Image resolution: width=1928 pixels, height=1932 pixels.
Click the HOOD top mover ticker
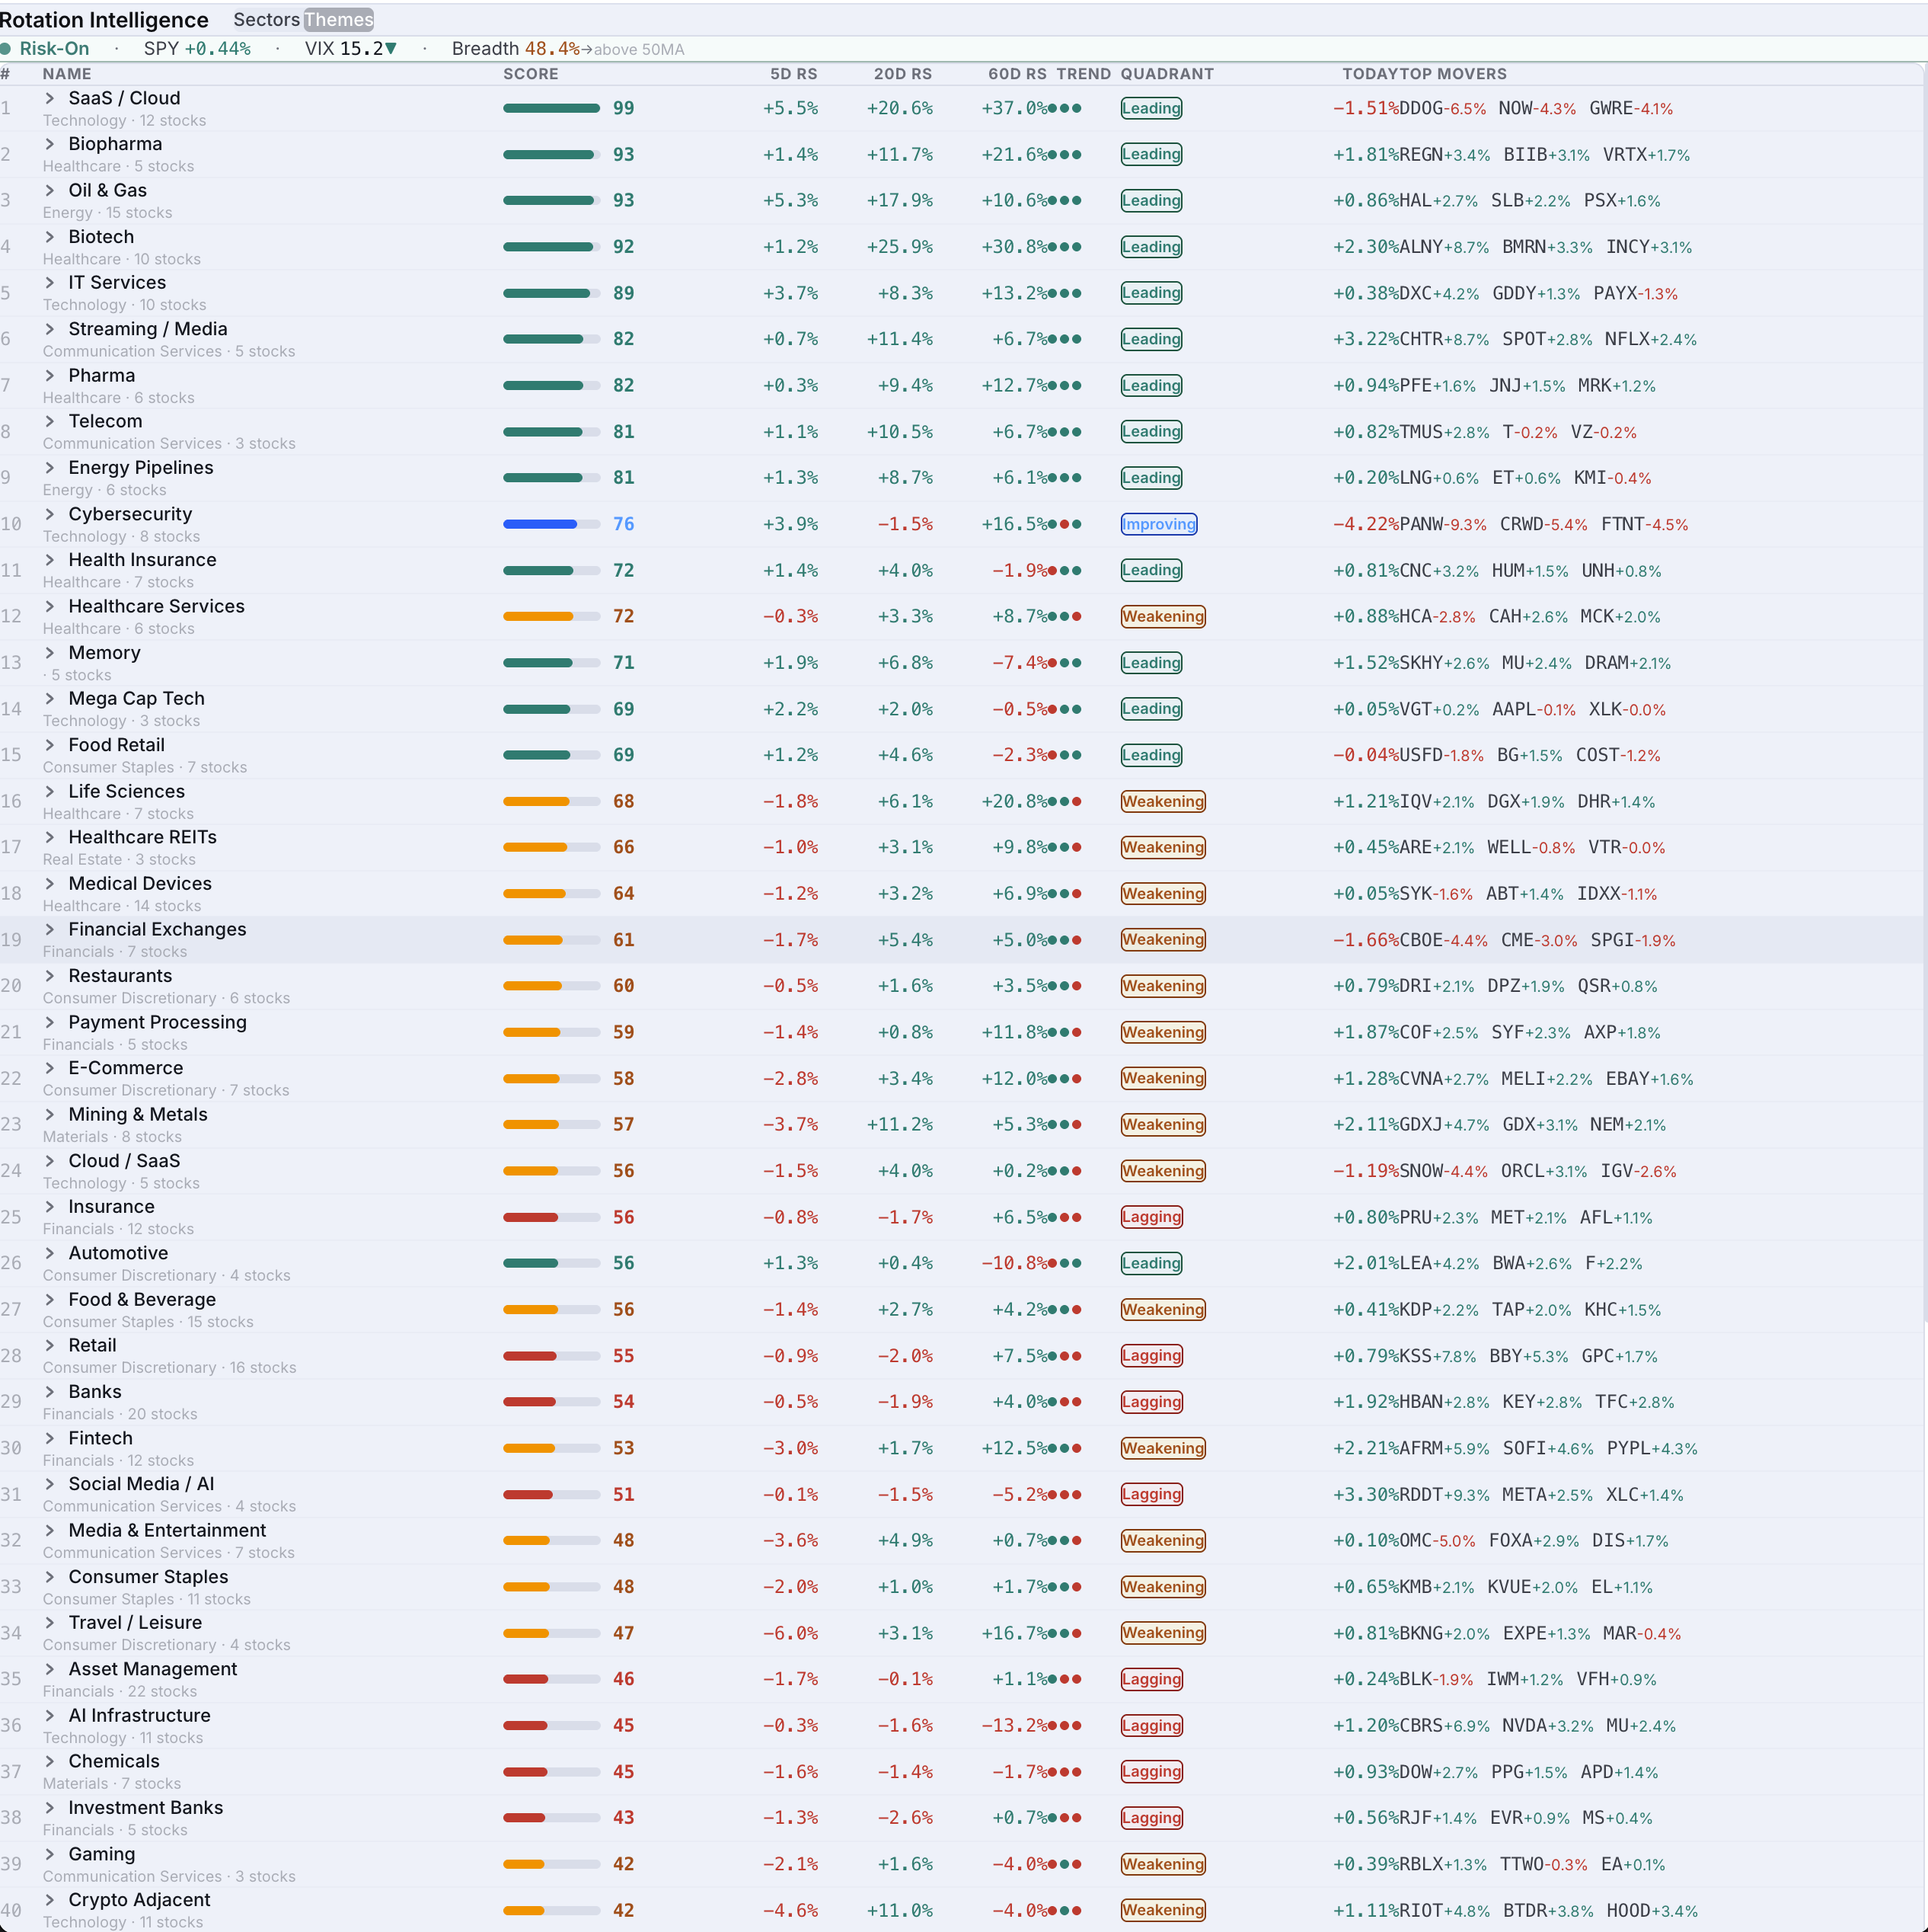coord(1630,1910)
